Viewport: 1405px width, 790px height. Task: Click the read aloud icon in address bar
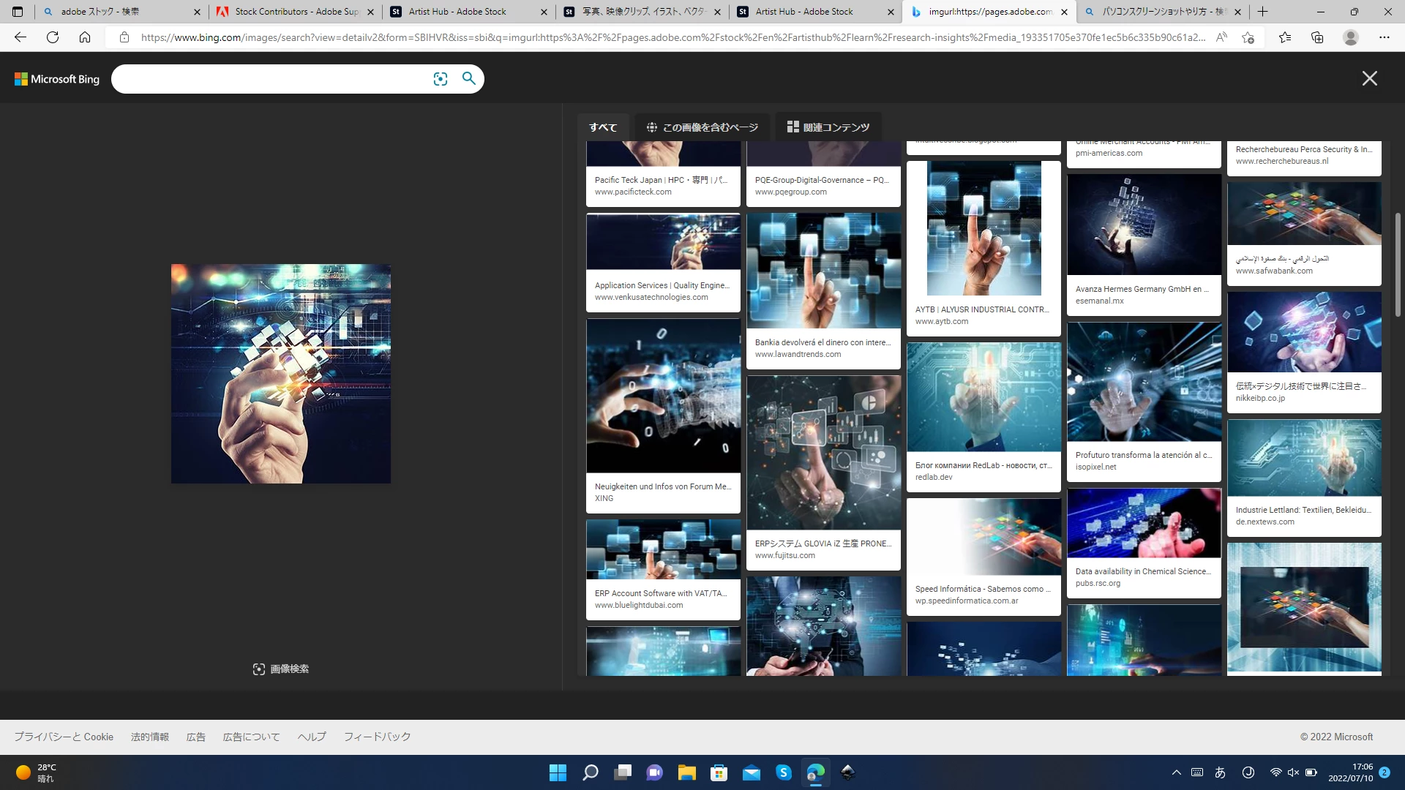[x=1221, y=37]
